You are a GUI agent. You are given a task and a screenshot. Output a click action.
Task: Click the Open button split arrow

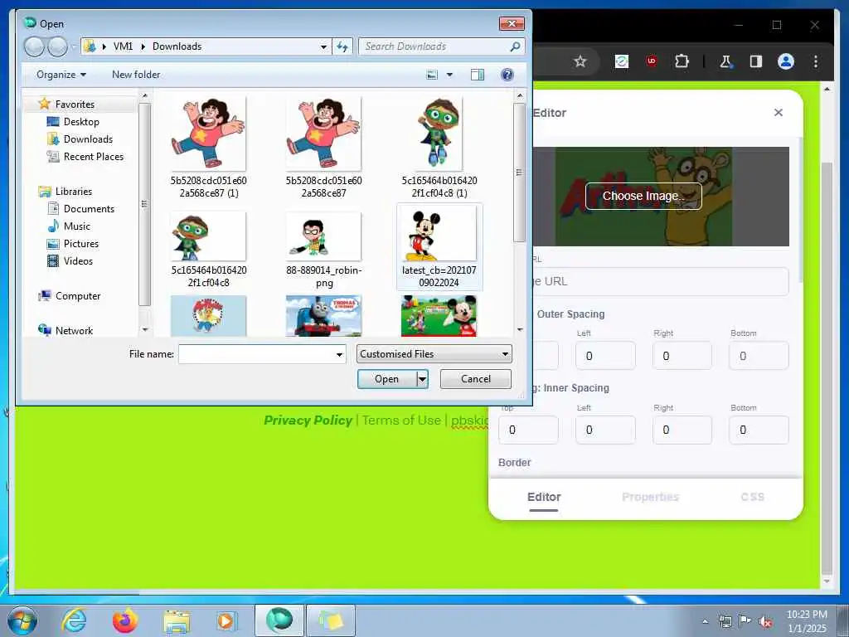pos(422,378)
